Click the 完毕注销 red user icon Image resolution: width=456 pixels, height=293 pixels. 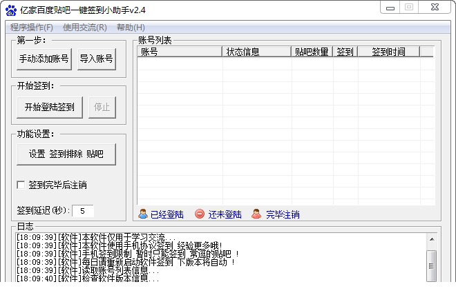tap(256, 214)
